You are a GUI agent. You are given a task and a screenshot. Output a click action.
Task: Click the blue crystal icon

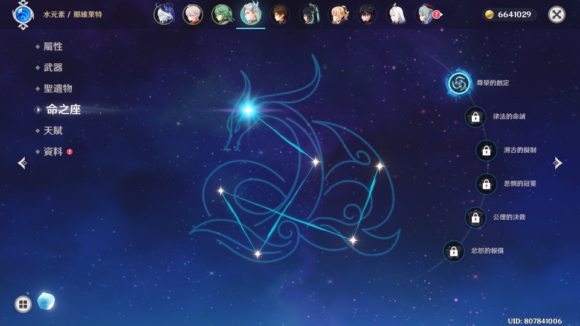[47, 301]
